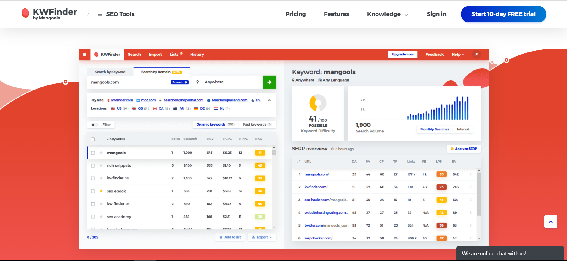Select the Search tab in red app bar
Viewport: 567px width, 261px height.
(134, 54)
